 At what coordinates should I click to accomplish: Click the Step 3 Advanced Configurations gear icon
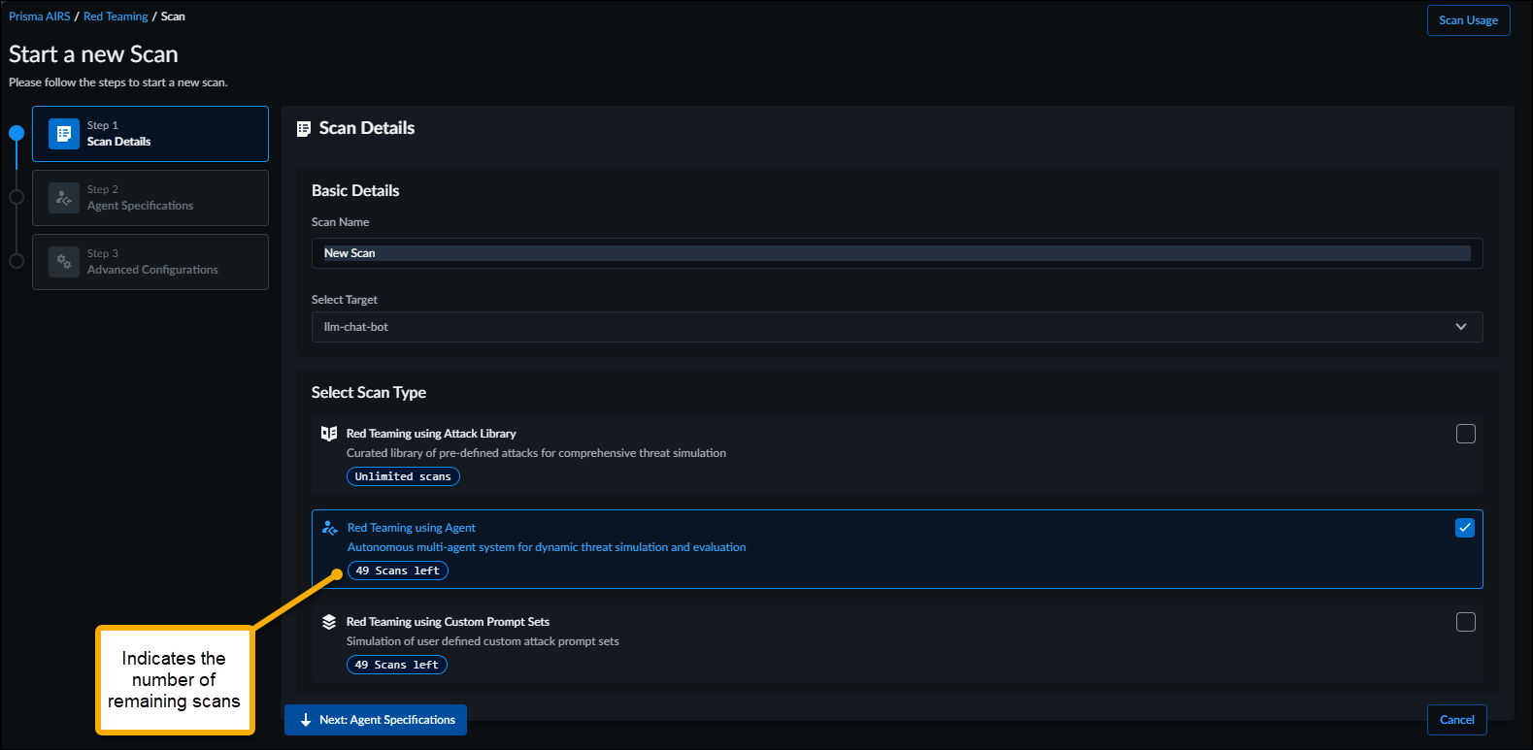64,262
